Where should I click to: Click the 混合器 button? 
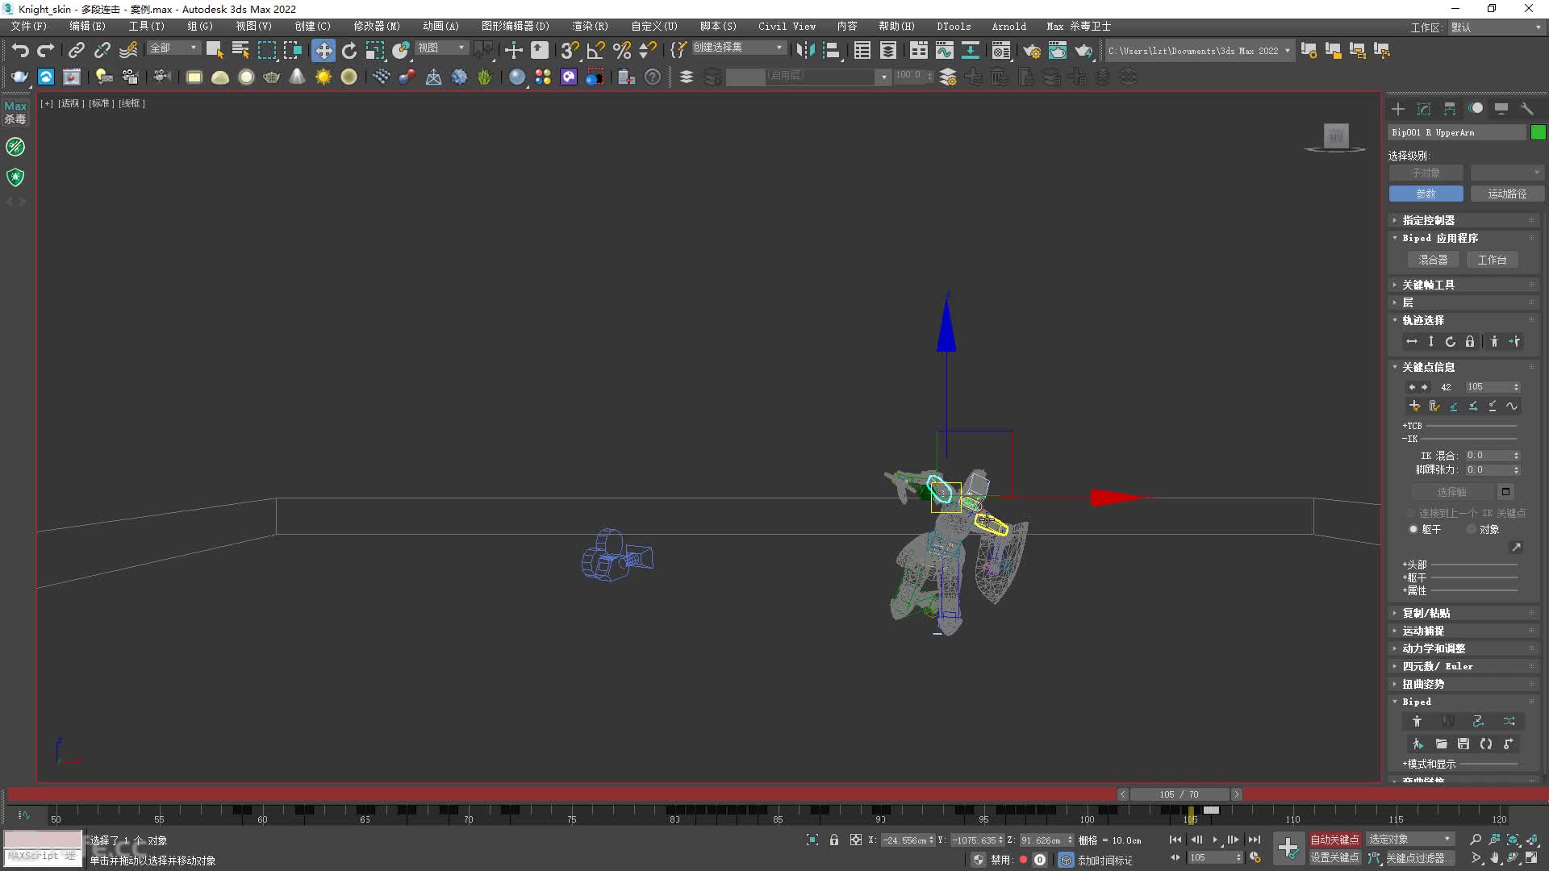(x=1433, y=260)
